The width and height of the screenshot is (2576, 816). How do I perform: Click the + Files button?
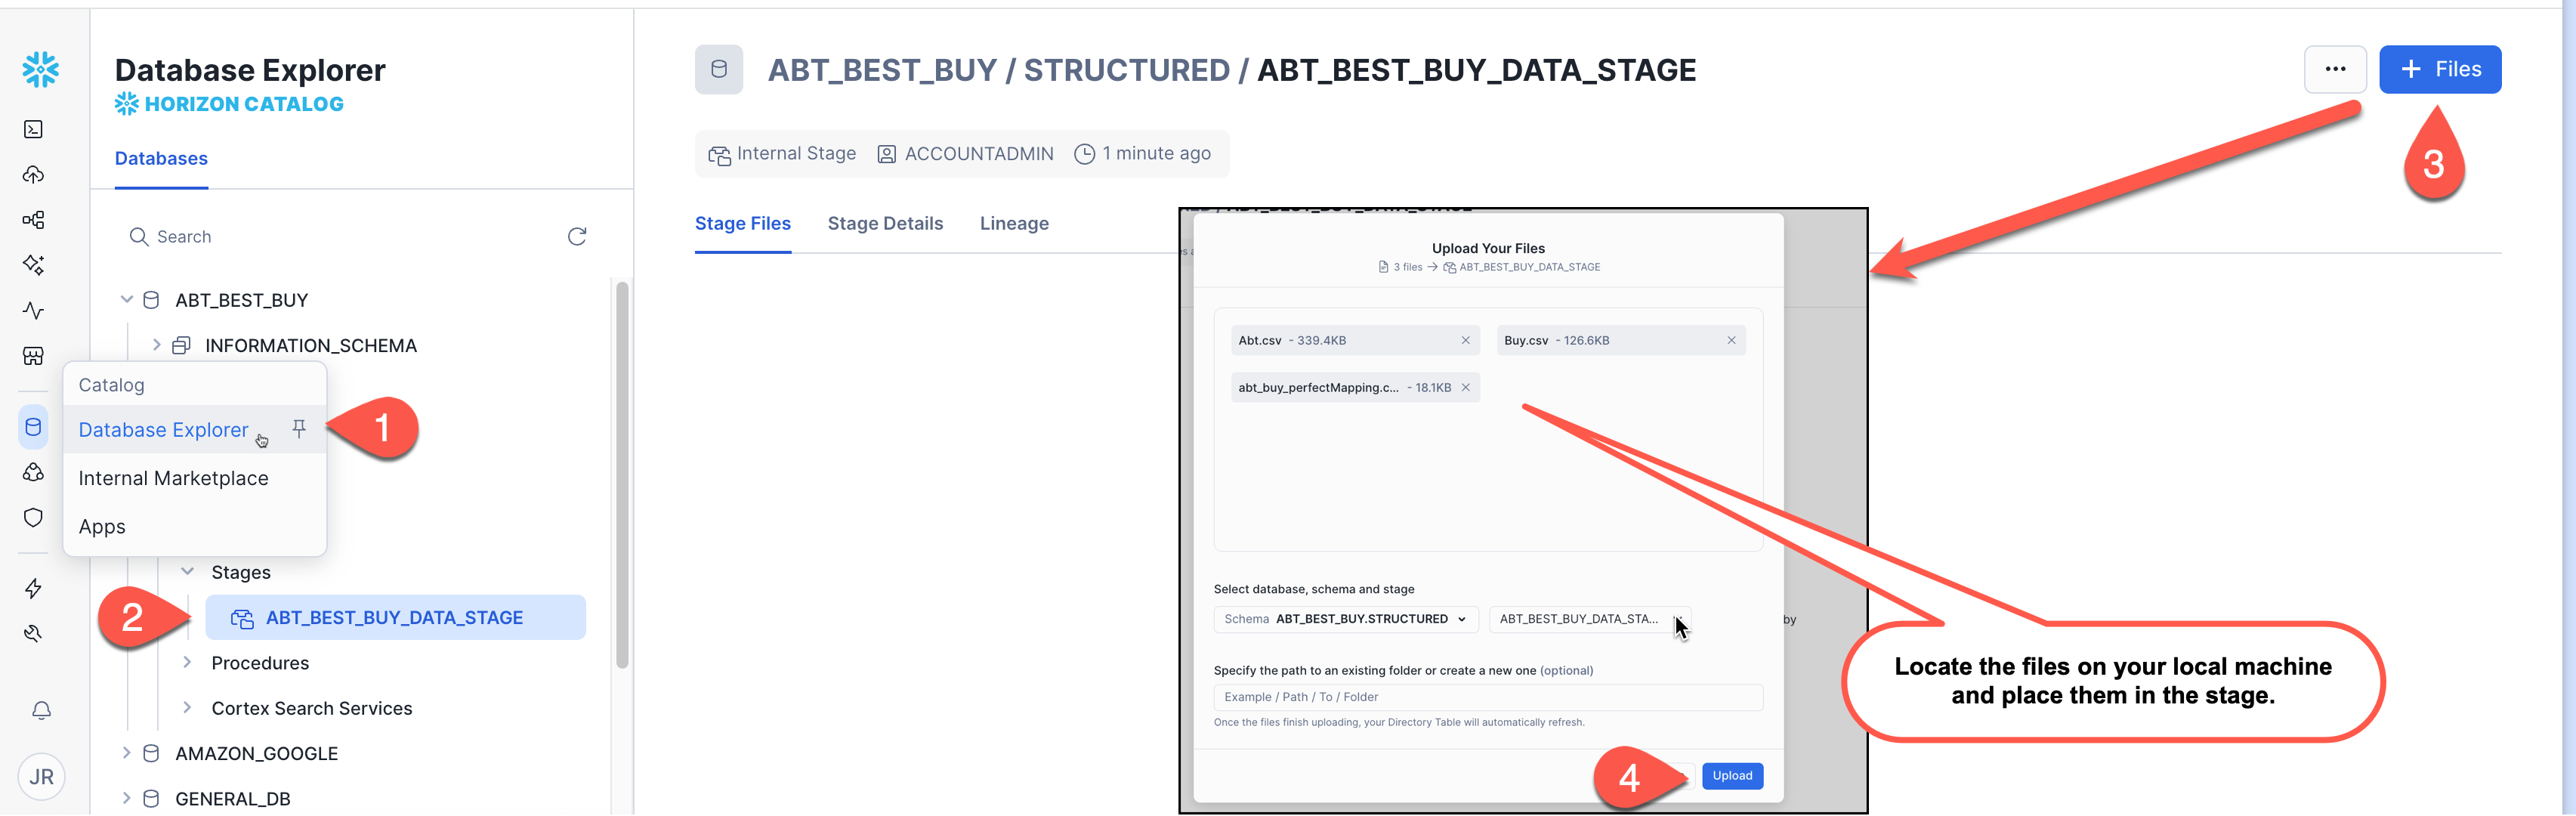tap(2439, 69)
